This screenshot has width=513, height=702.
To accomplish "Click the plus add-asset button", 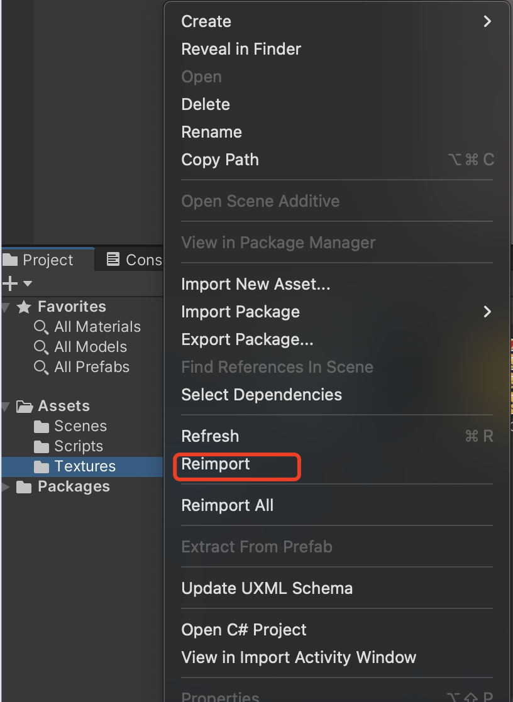I will [x=9, y=283].
